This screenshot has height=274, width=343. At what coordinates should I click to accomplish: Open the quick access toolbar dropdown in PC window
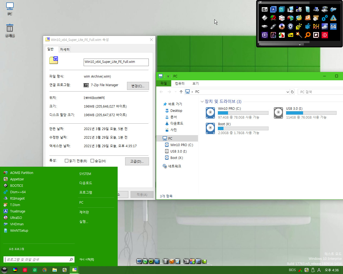point(168,76)
